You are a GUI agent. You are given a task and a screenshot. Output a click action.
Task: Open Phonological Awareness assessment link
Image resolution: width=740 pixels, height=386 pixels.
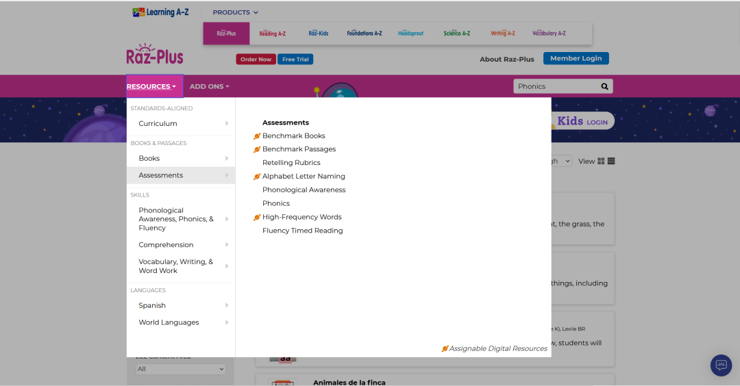pos(304,190)
